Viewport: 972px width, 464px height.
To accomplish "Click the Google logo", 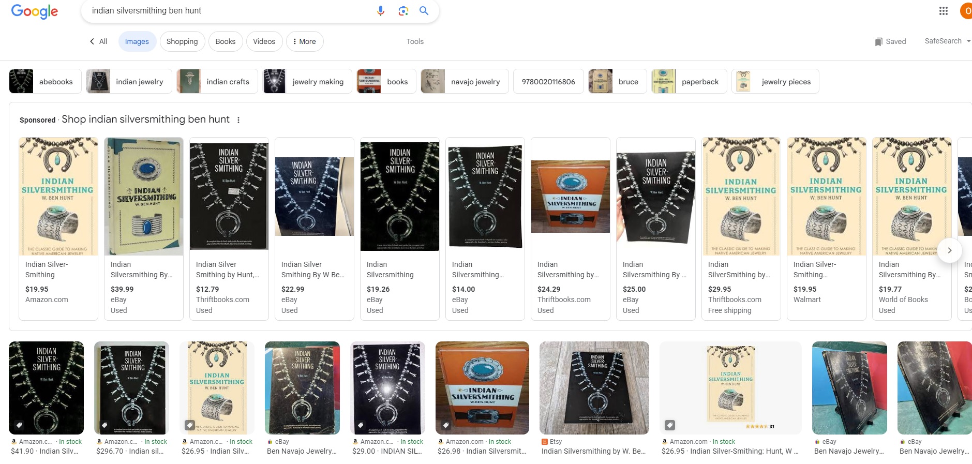I will pyautogui.click(x=35, y=11).
